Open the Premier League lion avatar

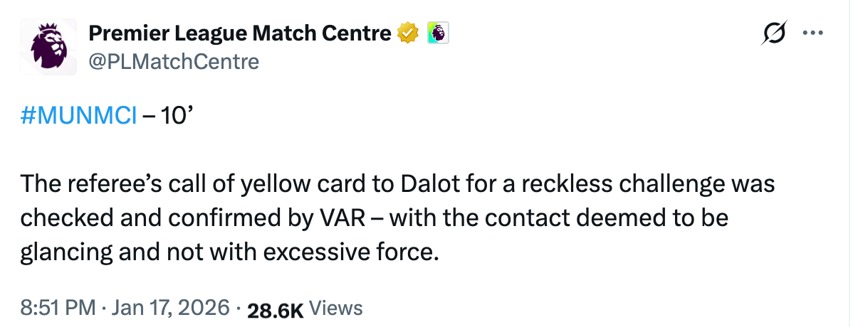coord(47,46)
